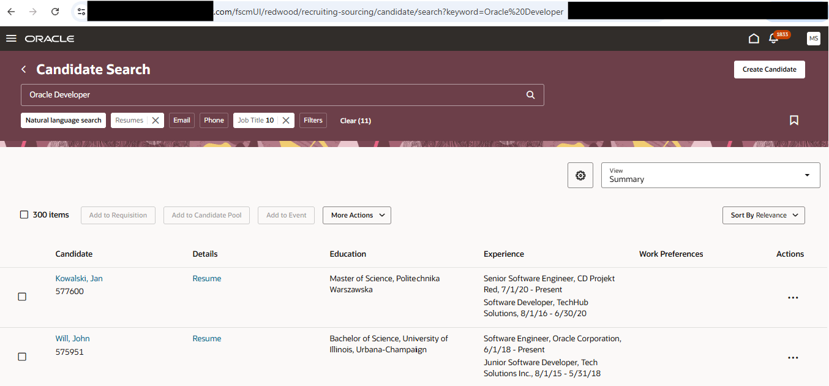Screen dimensions: 829x386
Task: Click Master of Science, Politechnika Warszawska text
Action: [x=384, y=284]
